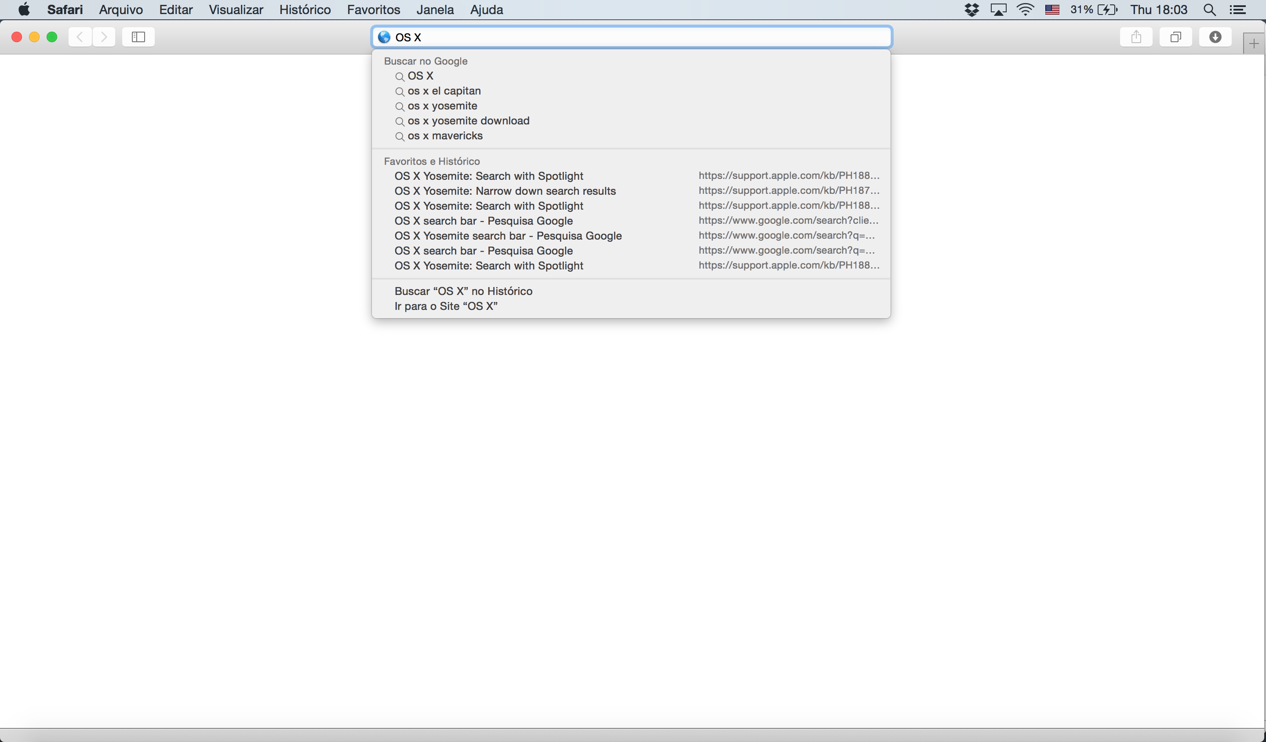The width and height of the screenshot is (1266, 742).
Task: Select the suggestion "os x yosemite"
Action: (x=631, y=106)
